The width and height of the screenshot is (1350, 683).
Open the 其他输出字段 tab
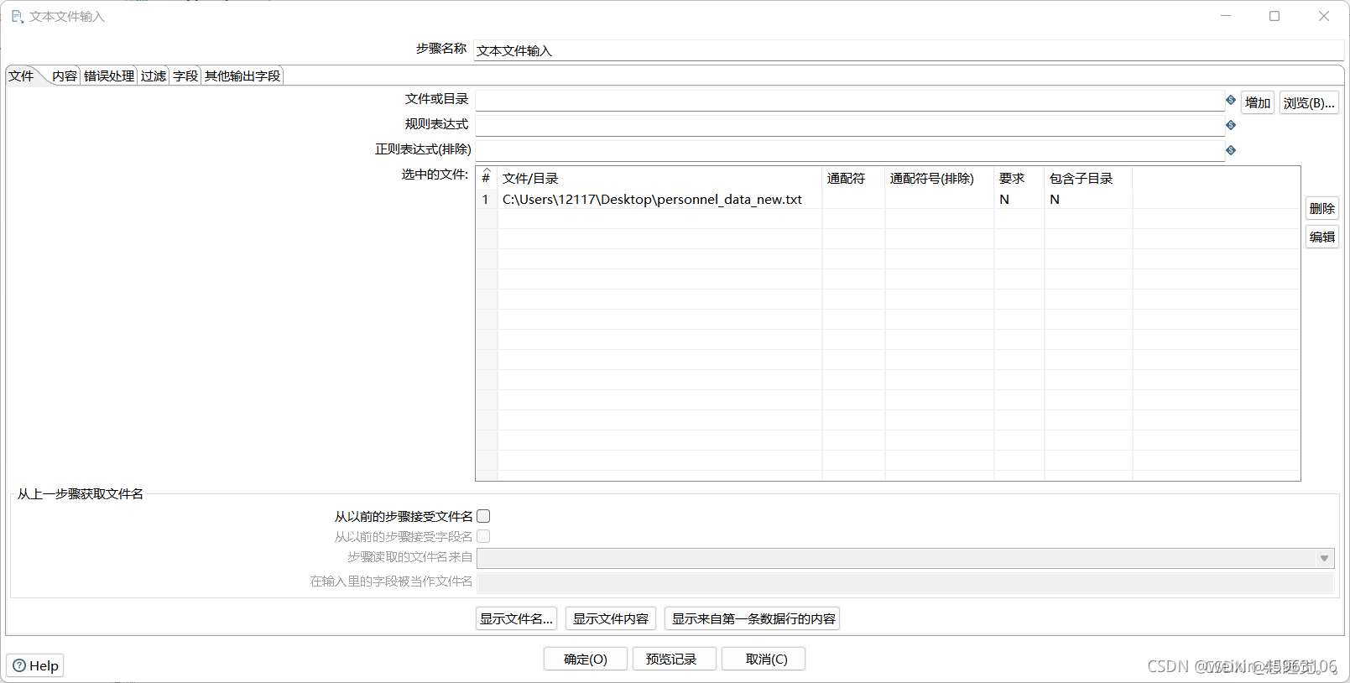(x=242, y=76)
